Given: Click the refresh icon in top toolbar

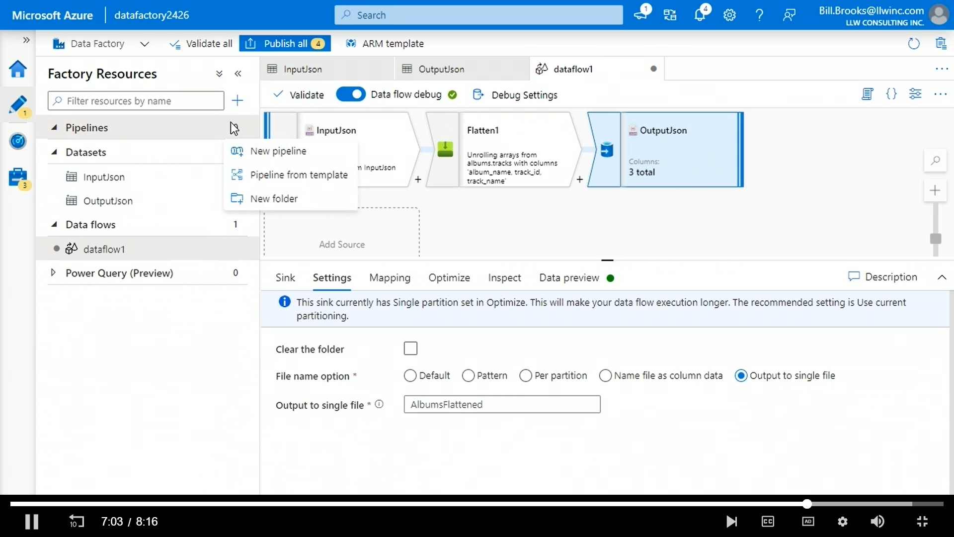Looking at the screenshot, I should pyautogui.click(x=913, y=44).
